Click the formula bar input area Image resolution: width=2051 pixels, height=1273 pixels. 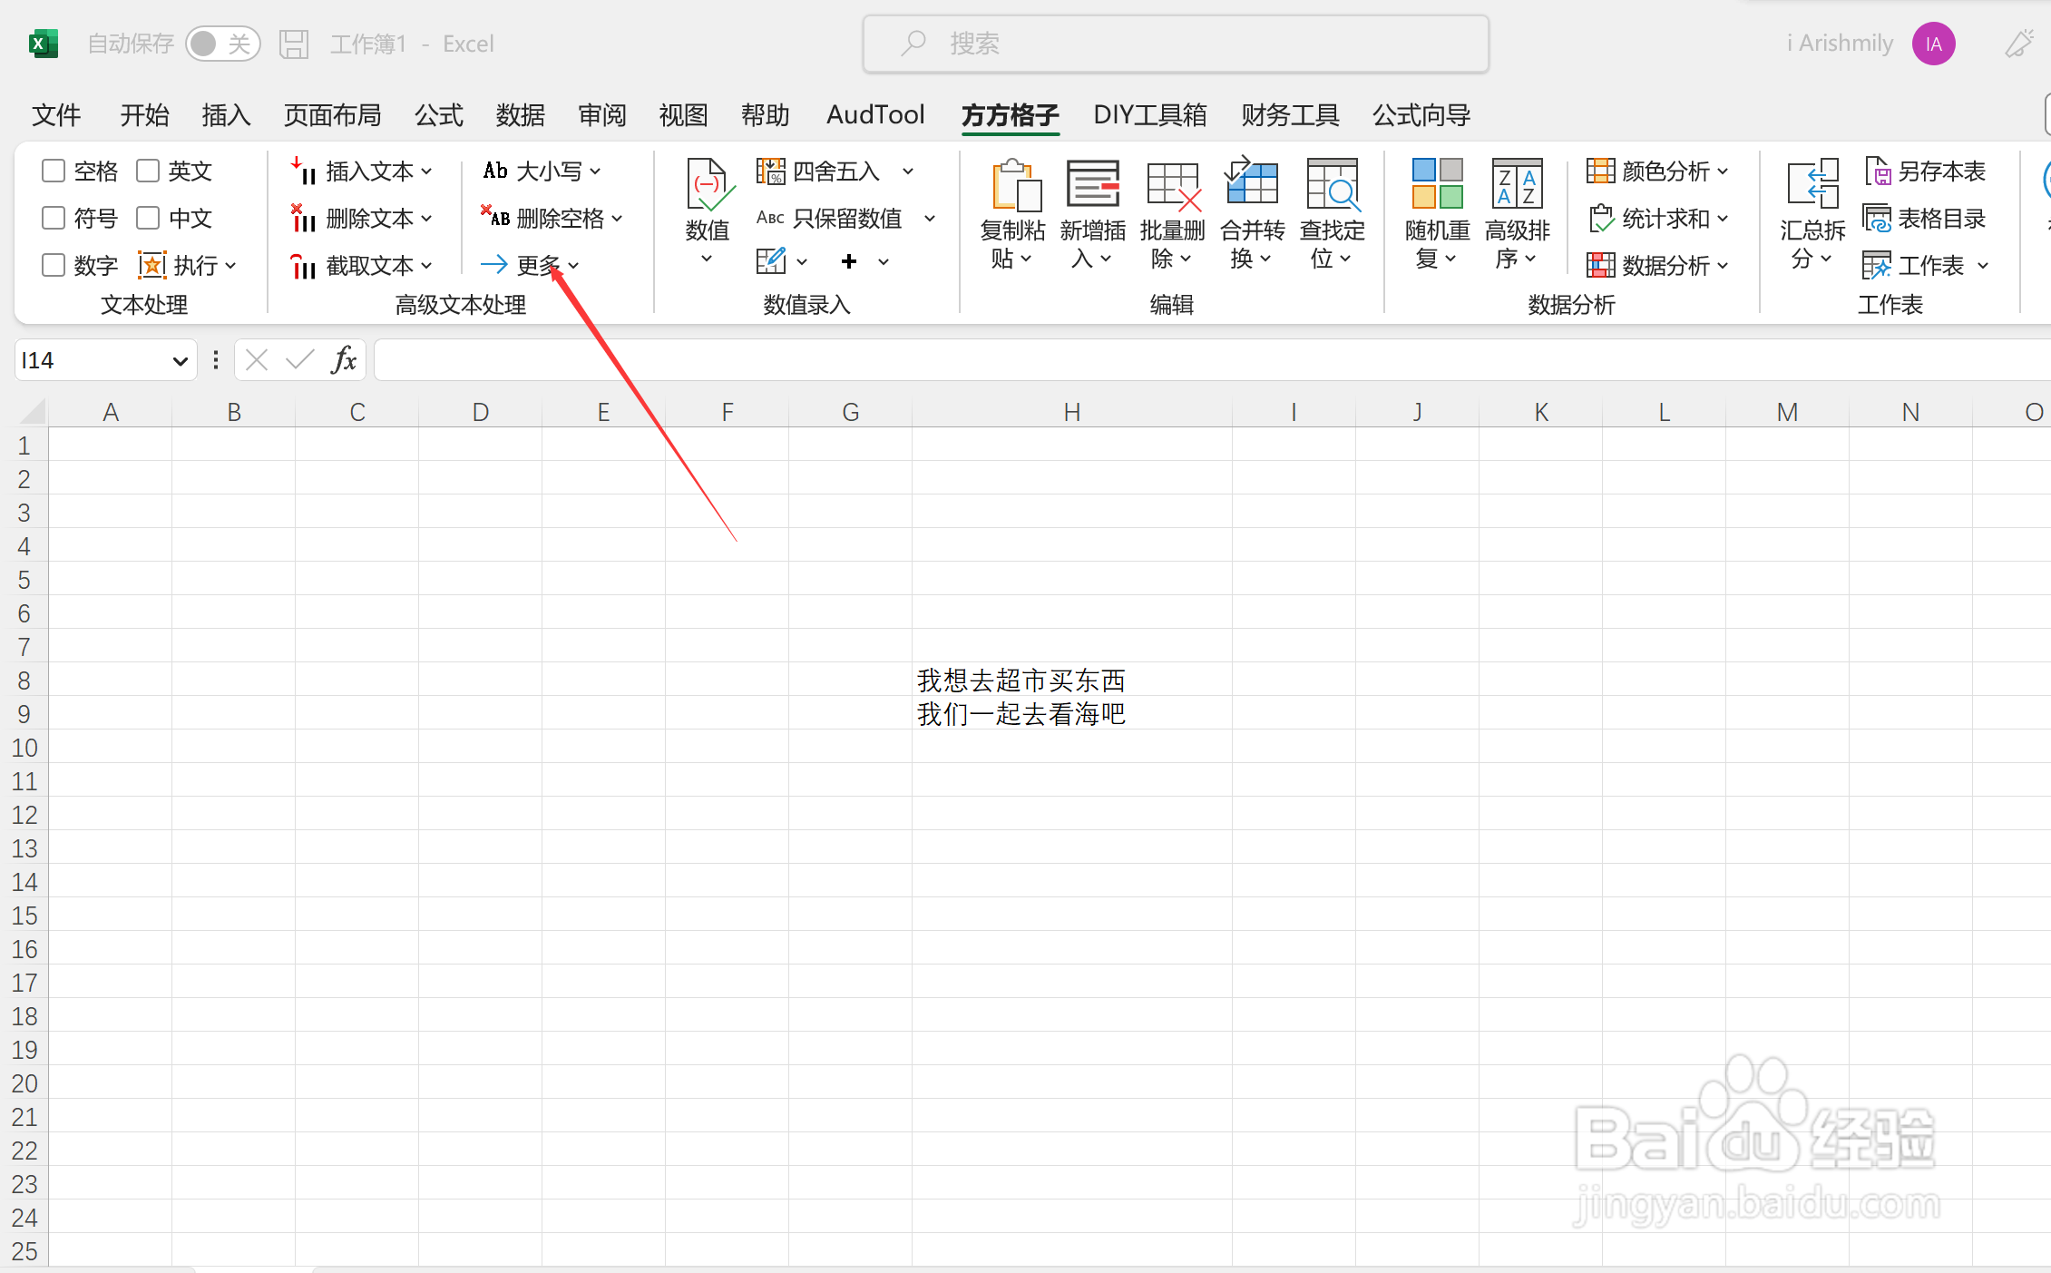[1212, 360]
